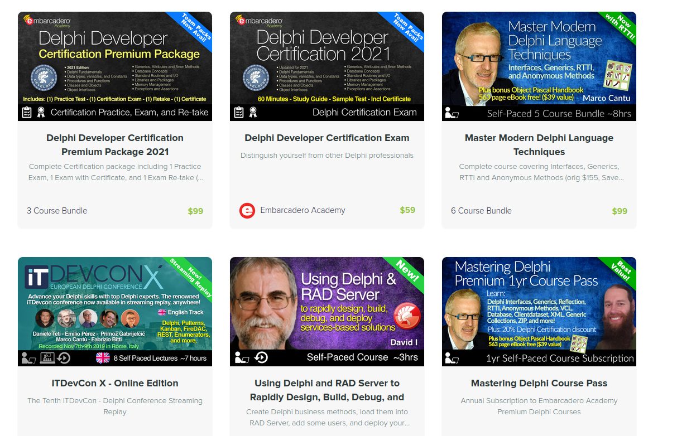Click the Embarcadero Academy author name

point(303,210)
